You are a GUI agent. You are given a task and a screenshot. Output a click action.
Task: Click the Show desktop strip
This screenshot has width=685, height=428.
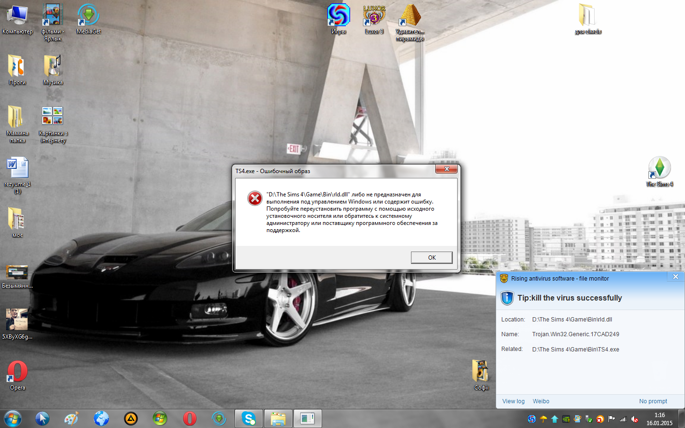tap(681, 419)
